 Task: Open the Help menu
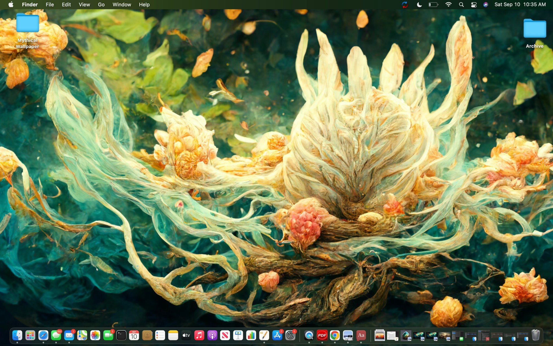click(x=145, y=4)
